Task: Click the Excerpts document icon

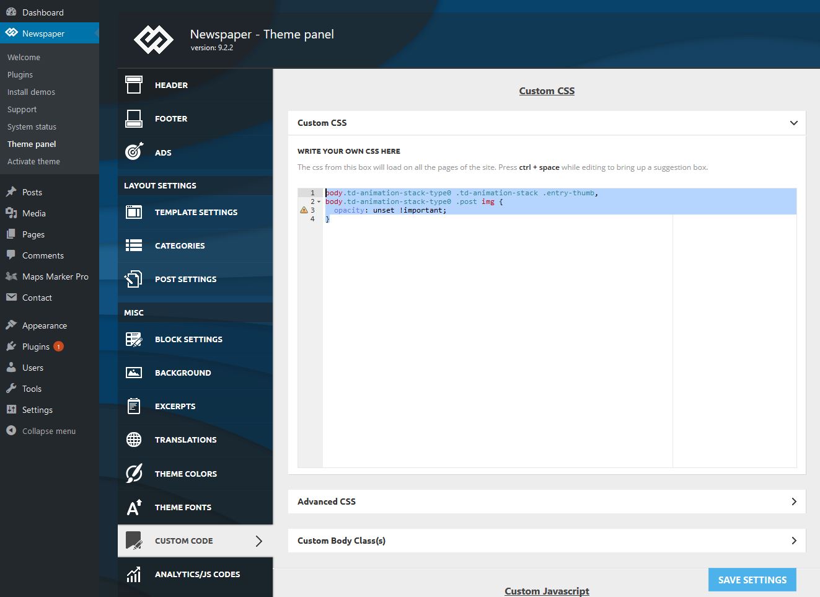Action: (134, 406)
